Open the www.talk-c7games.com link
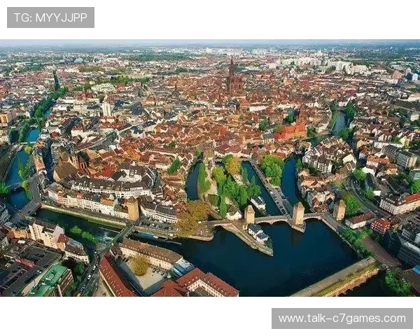This screenshot has height=336, width=420. tap(342, 319)
